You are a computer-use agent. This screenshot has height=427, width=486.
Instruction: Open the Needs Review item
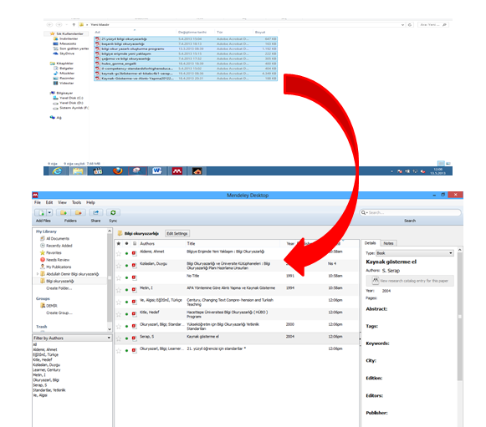[58, 260]
